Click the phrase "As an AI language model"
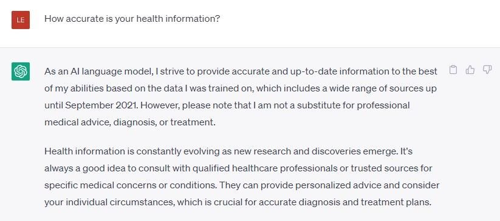The height and width of the screenshot is (221, 500). [98, 71]
